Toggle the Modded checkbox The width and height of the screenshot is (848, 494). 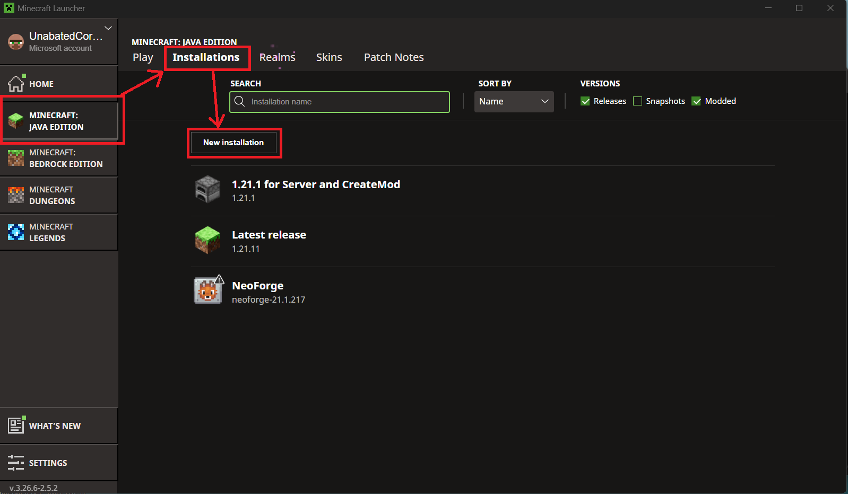(x=696, y=101)
